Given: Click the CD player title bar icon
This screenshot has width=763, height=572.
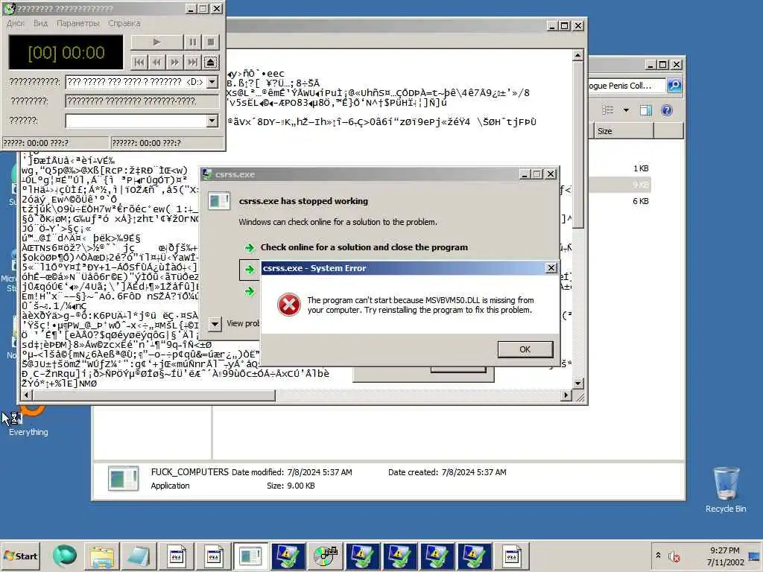Looking at the screenshot, I should click(9, 8).
